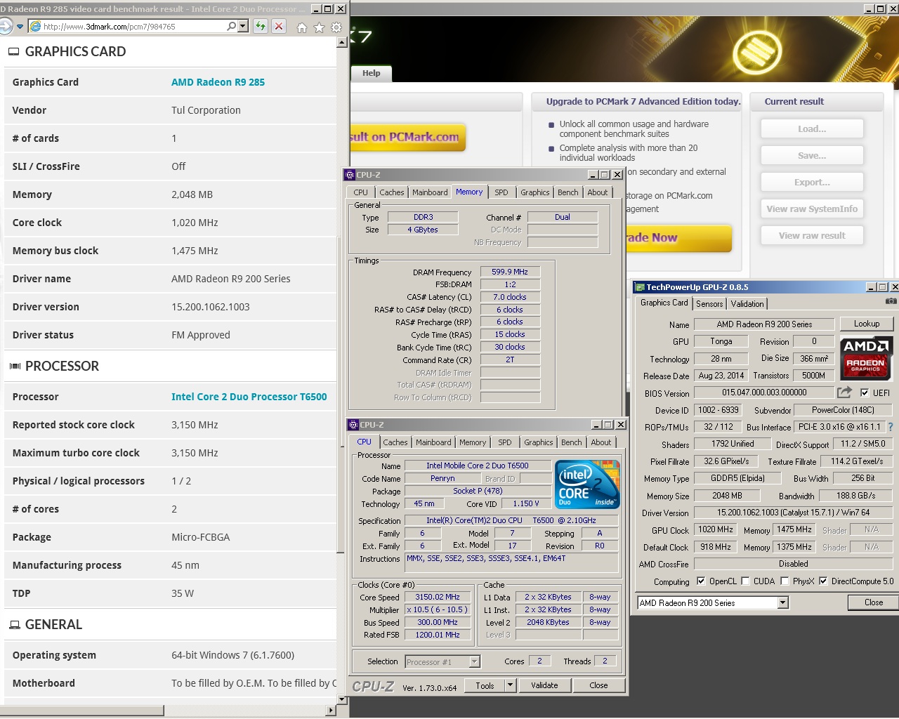The width and height of the screenshot is (899, 719).
Task: Open Caches tab in lower CPU-Z window
Action: (x=395, y=442)
